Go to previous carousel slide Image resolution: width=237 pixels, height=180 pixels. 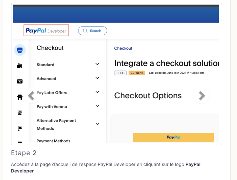tap(31, 96)
